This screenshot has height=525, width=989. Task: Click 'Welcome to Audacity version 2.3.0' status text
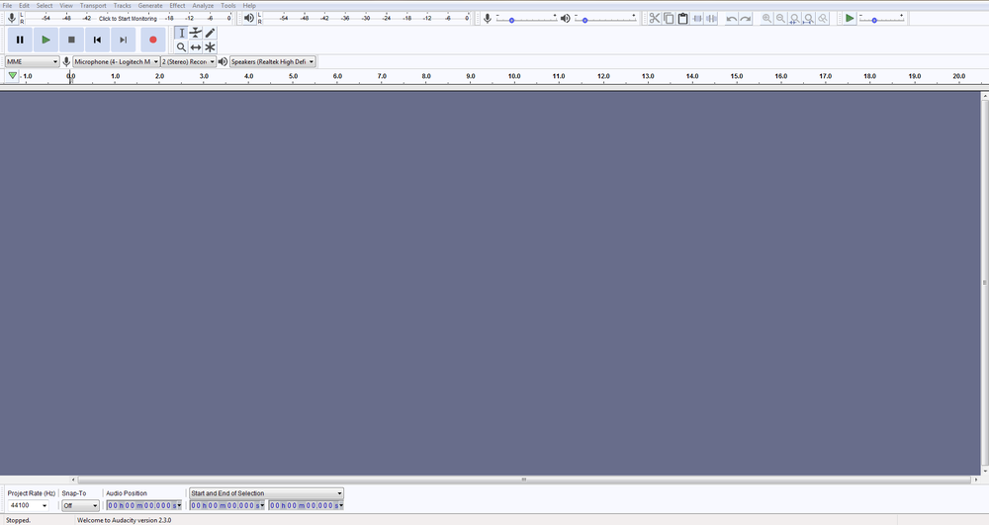tap(125, 520)
